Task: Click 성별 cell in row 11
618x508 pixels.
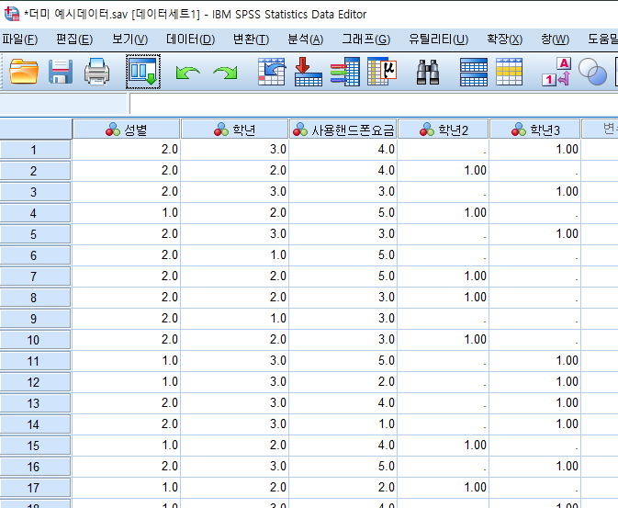Action: point(126,361)
